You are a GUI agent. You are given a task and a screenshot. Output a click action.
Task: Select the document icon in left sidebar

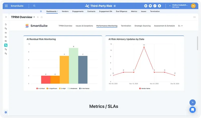coord(6,24)
